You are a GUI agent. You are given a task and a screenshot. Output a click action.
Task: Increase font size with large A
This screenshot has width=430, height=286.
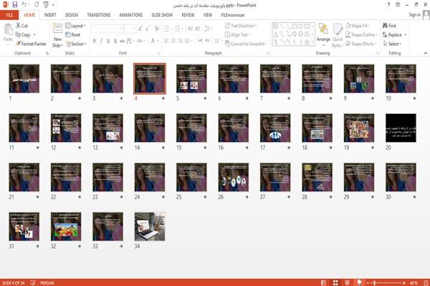tap(140, 29)
